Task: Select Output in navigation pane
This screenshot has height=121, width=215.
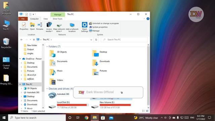Action: coord(29,49)
